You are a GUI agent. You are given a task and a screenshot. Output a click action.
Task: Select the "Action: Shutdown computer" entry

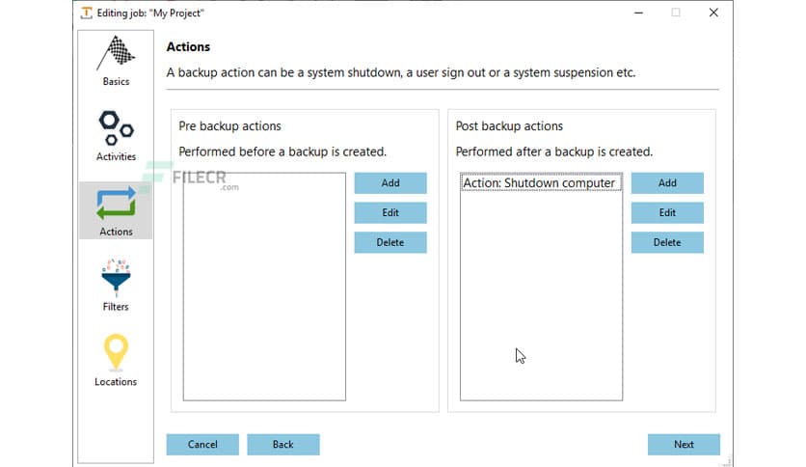pos(539,183)
